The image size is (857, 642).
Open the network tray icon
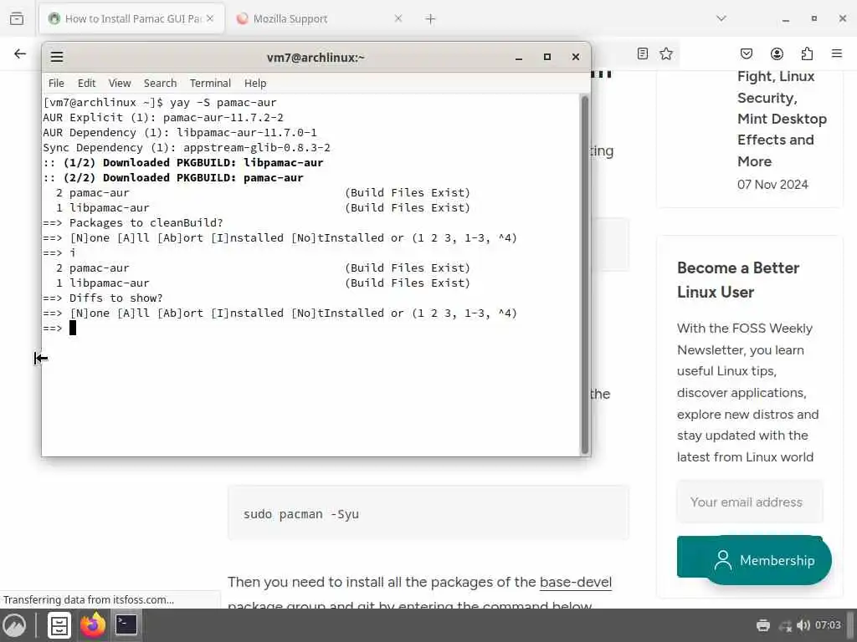[x=785, y=625]
